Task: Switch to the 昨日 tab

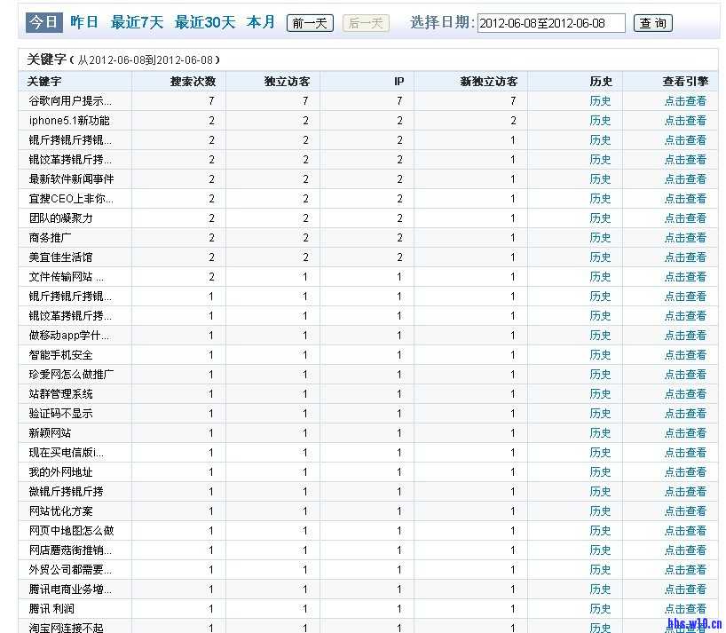Action: 83,22
